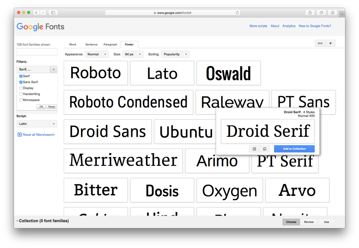Open the Safari share menu

tap(310, 13)
